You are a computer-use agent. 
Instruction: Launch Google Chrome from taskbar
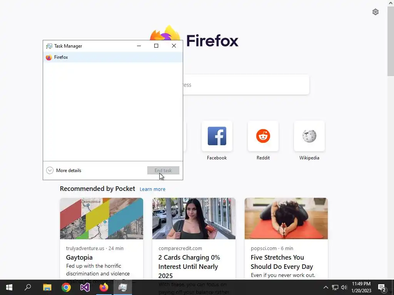pos(66,287)
